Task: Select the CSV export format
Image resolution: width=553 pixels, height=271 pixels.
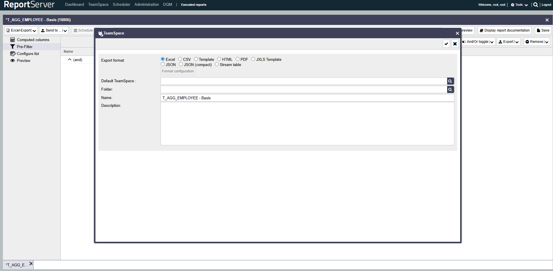Action: [x=180, y=59]
